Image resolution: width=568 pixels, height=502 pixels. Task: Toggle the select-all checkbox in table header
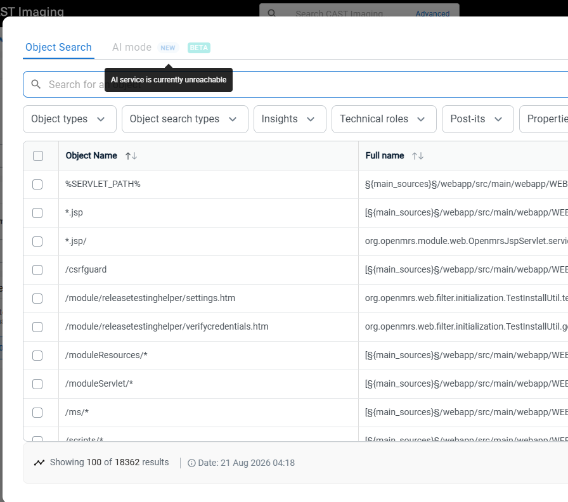[38, 156]
